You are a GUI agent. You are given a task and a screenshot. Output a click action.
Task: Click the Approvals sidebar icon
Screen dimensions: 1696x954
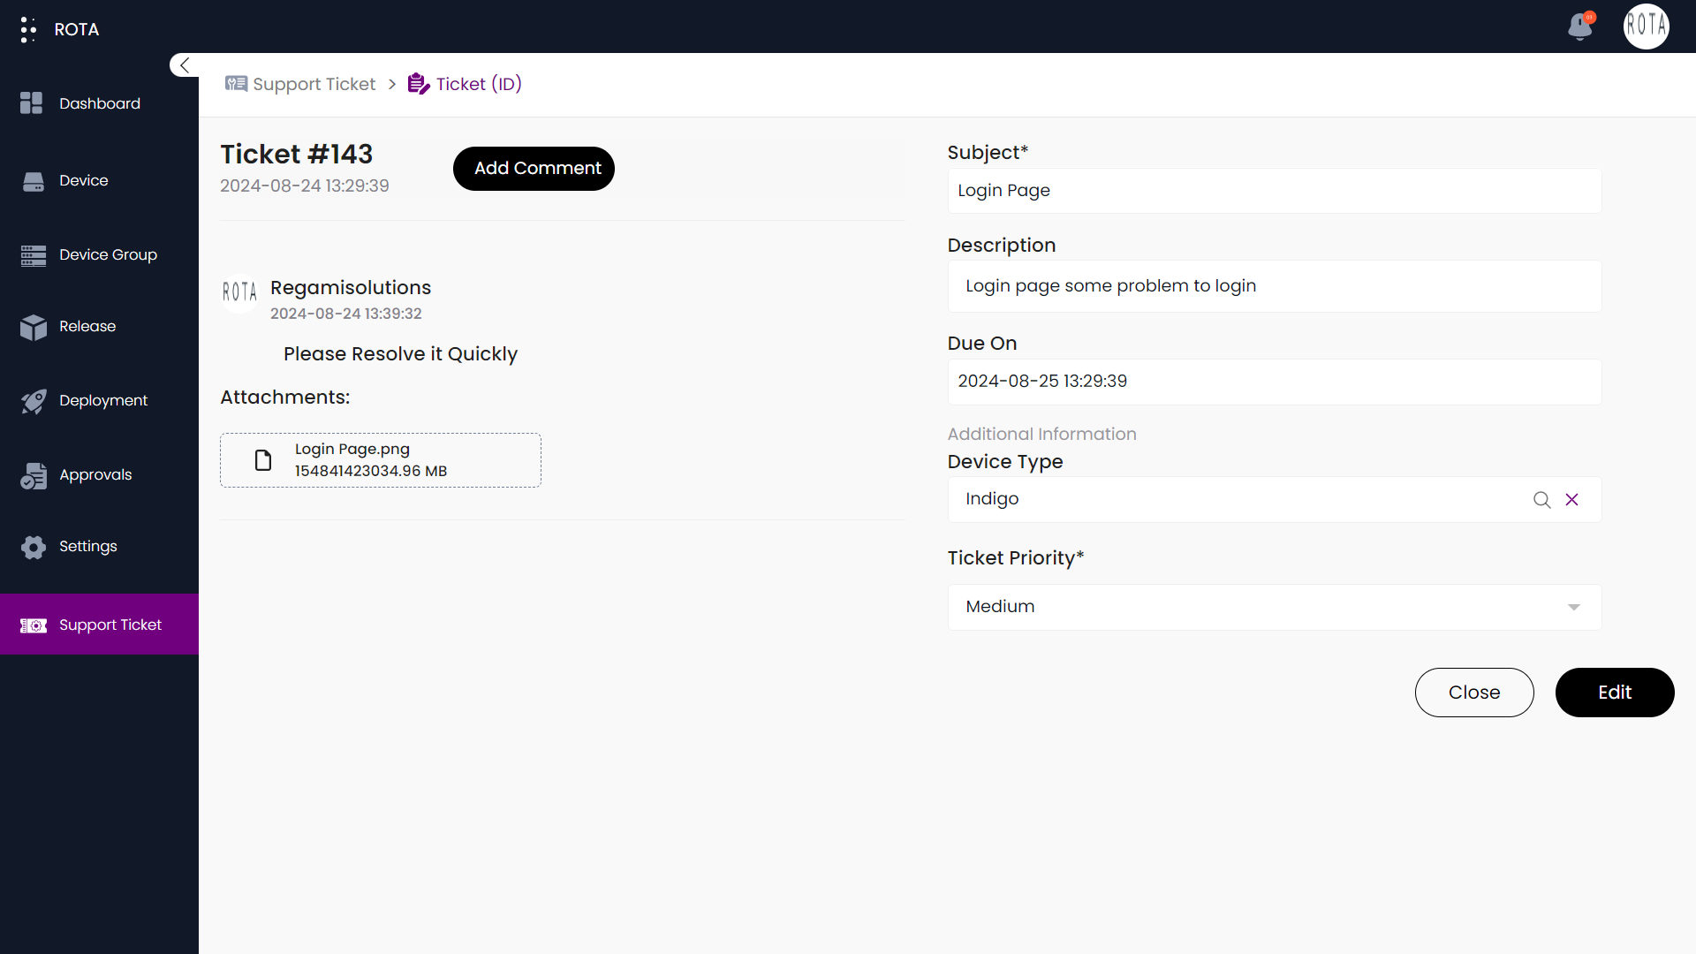tap(32, 474)
